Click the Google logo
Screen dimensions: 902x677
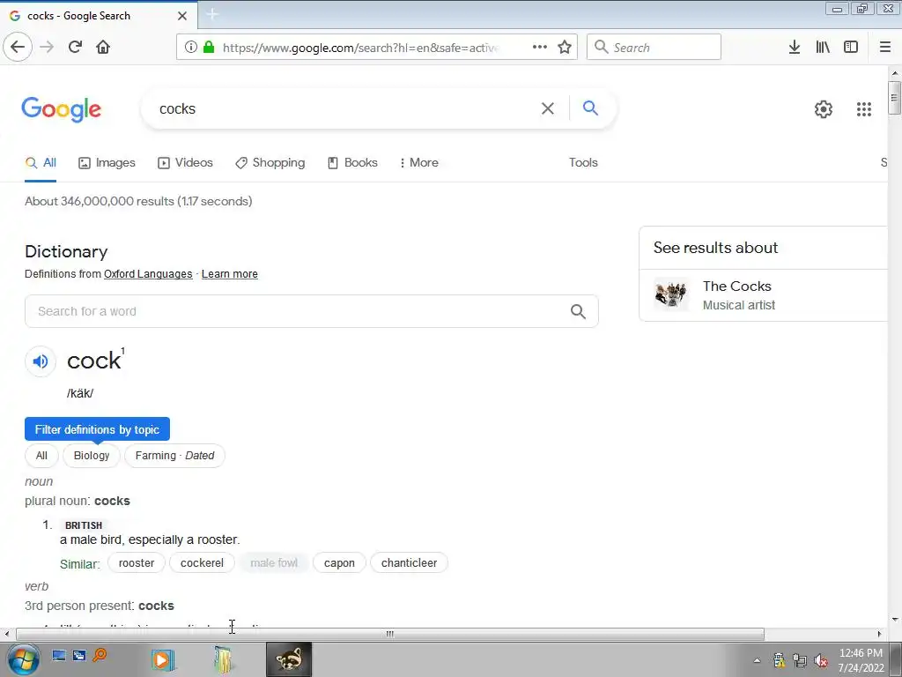tap(62, 108)
